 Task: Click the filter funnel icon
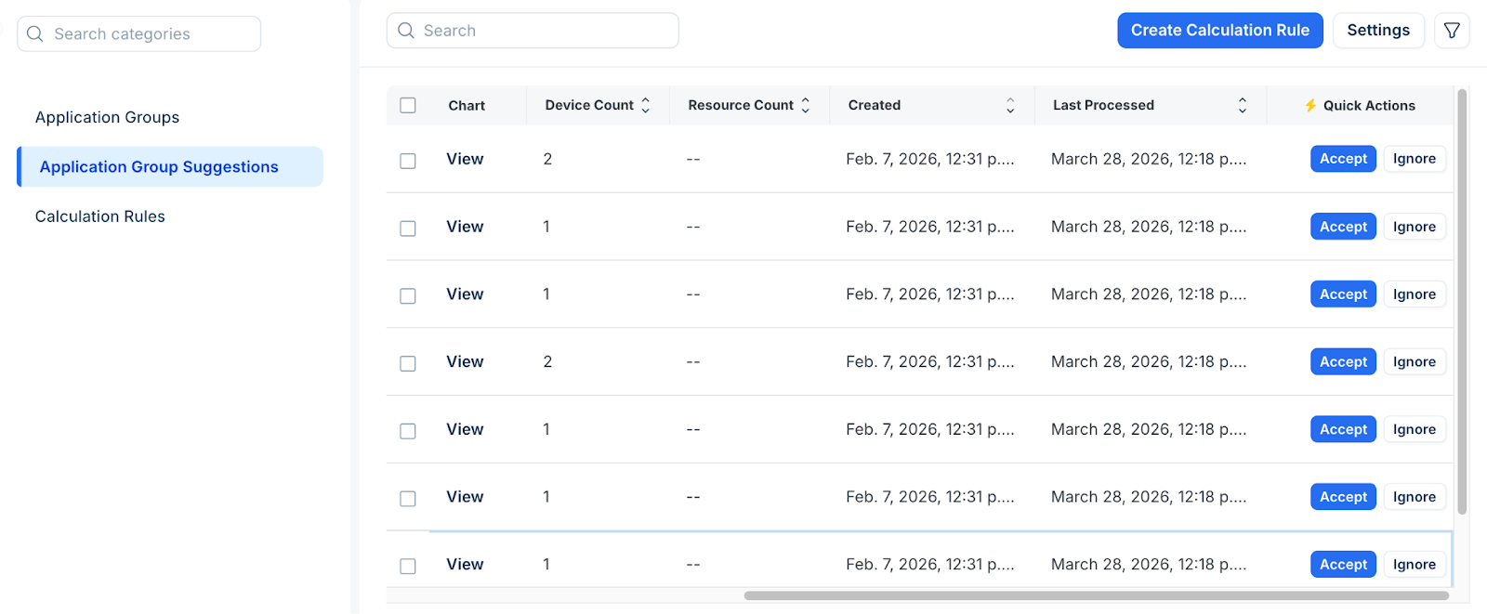[1452, 31]
